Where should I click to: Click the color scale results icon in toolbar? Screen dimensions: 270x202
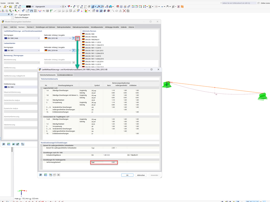click(x=86, y=11)
